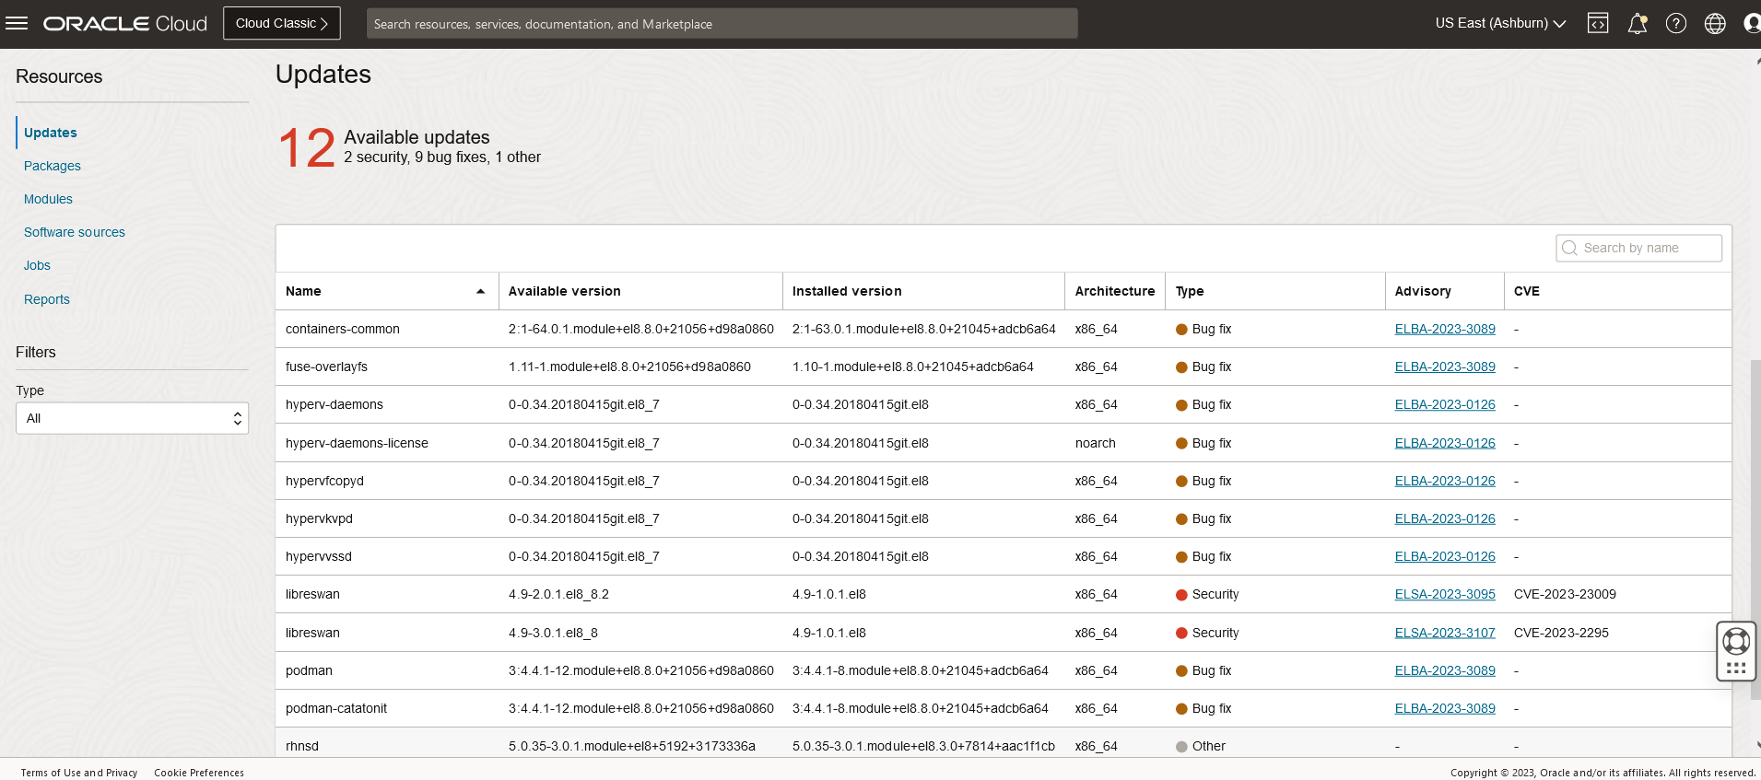Toggle sort arrow on Name column

(x=480, y=291)
